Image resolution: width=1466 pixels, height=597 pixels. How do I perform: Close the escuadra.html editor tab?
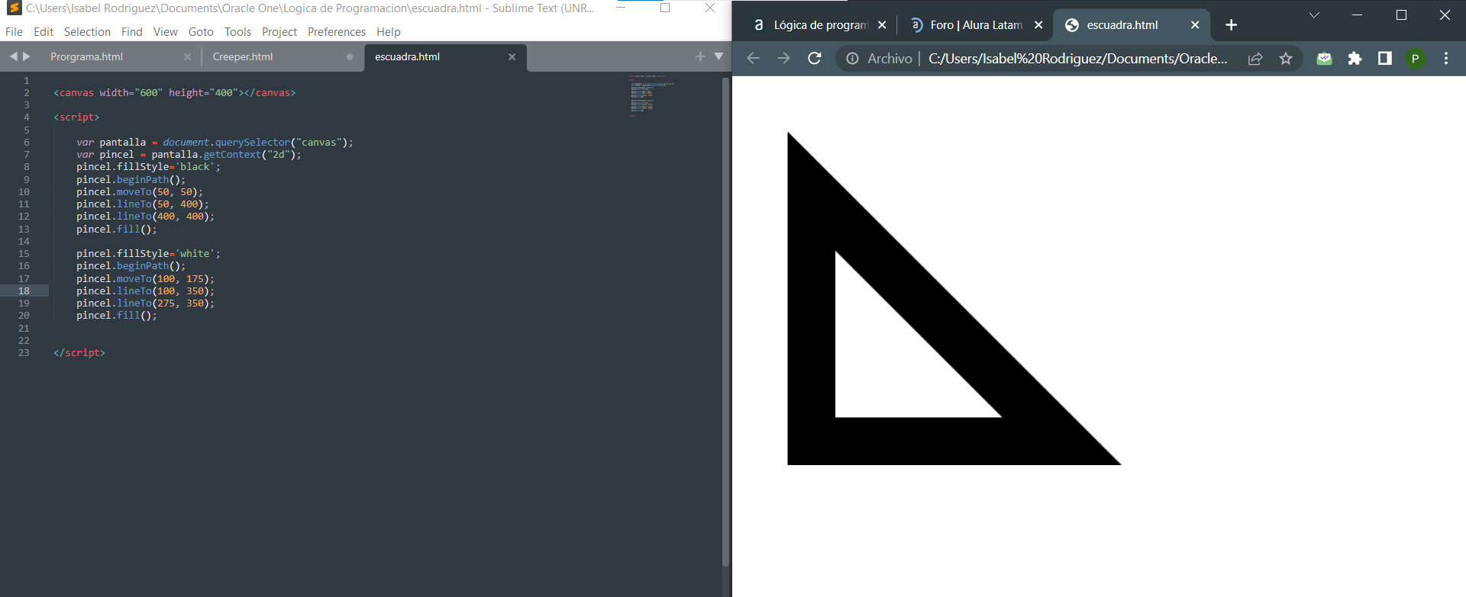coord(512,57)
